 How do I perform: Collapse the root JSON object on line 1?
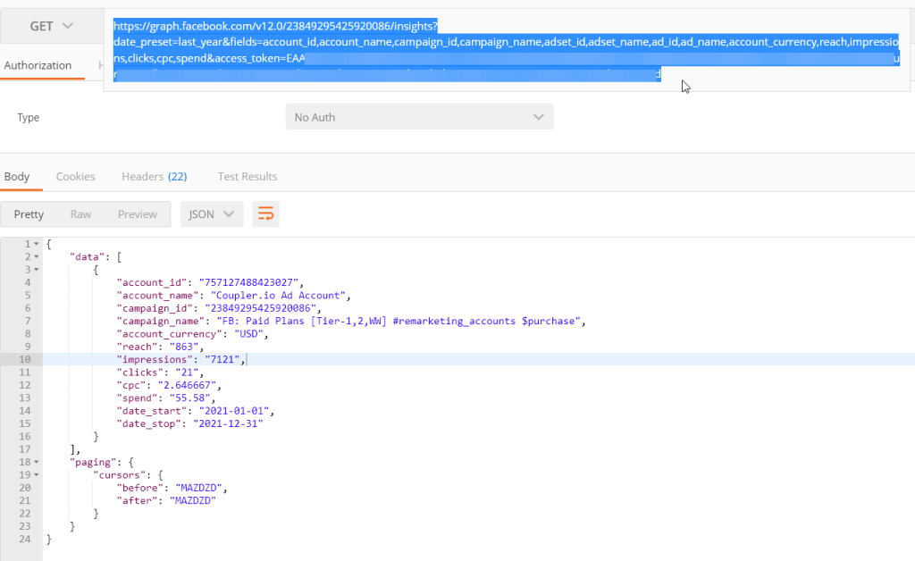pyautogui.click(x=36, y=244)
